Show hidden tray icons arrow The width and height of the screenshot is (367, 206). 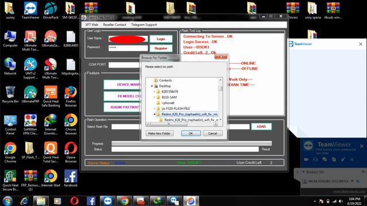click(315, 201)
